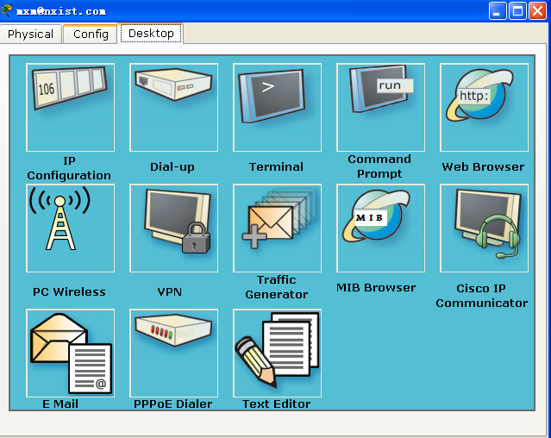Click the "PC Wireless" label text

[x=69, y=291]
